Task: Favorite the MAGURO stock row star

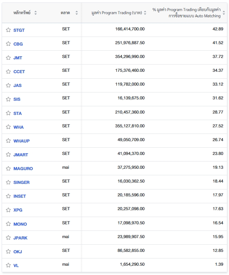Action: click(x=8, y=168)
